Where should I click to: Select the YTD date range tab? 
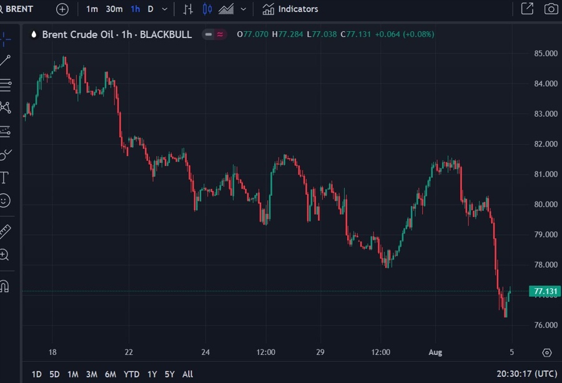click(x=131, y=374)
